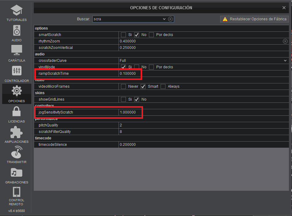Screen dimensions: 292x216
Task: Set videoMicroFrames to Always
Action: tap(163, 86)
